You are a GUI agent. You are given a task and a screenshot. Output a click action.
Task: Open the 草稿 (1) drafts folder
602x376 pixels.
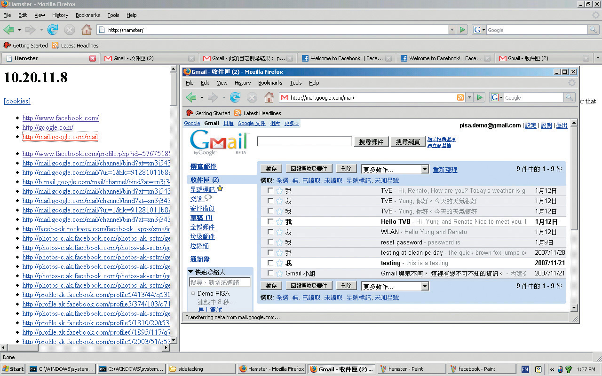[201, 218]
